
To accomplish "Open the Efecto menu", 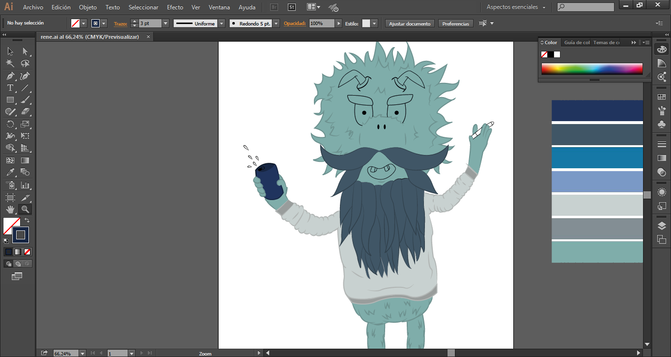I will point(175,7).
